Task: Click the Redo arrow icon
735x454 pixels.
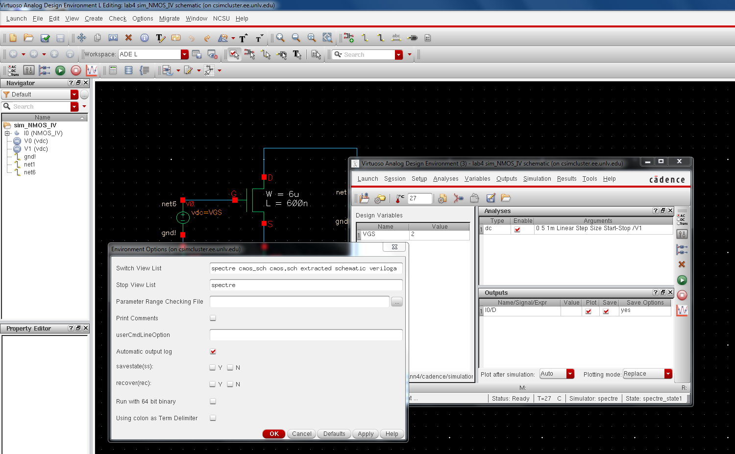Action: point(207,38)
